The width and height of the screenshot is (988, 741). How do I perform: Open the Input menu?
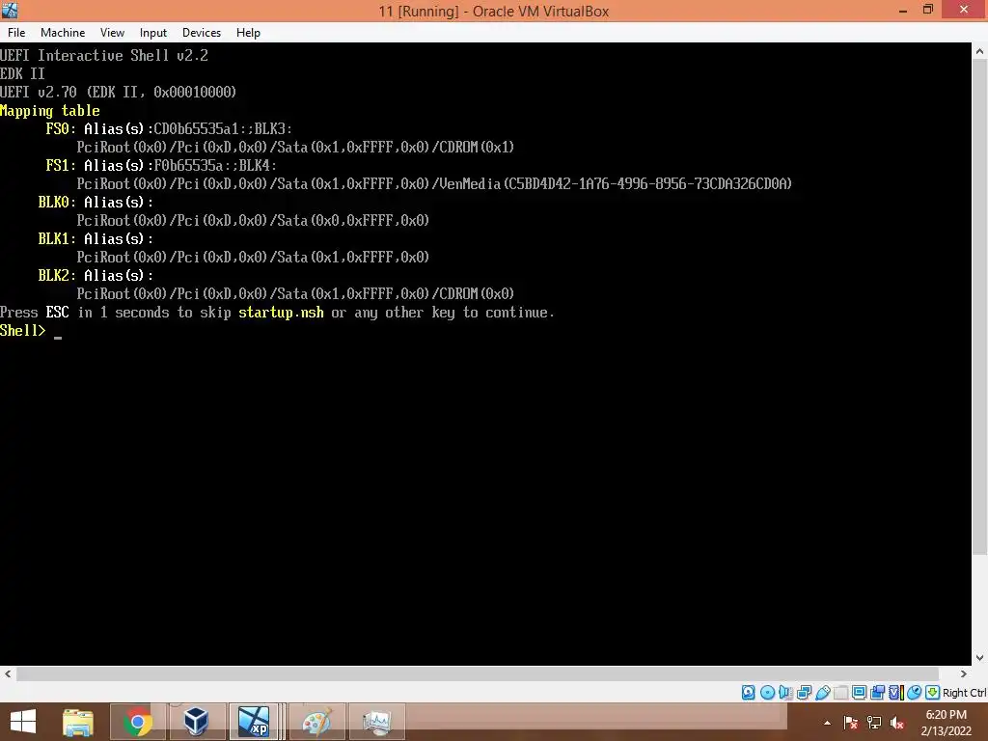tap(153, 33)
